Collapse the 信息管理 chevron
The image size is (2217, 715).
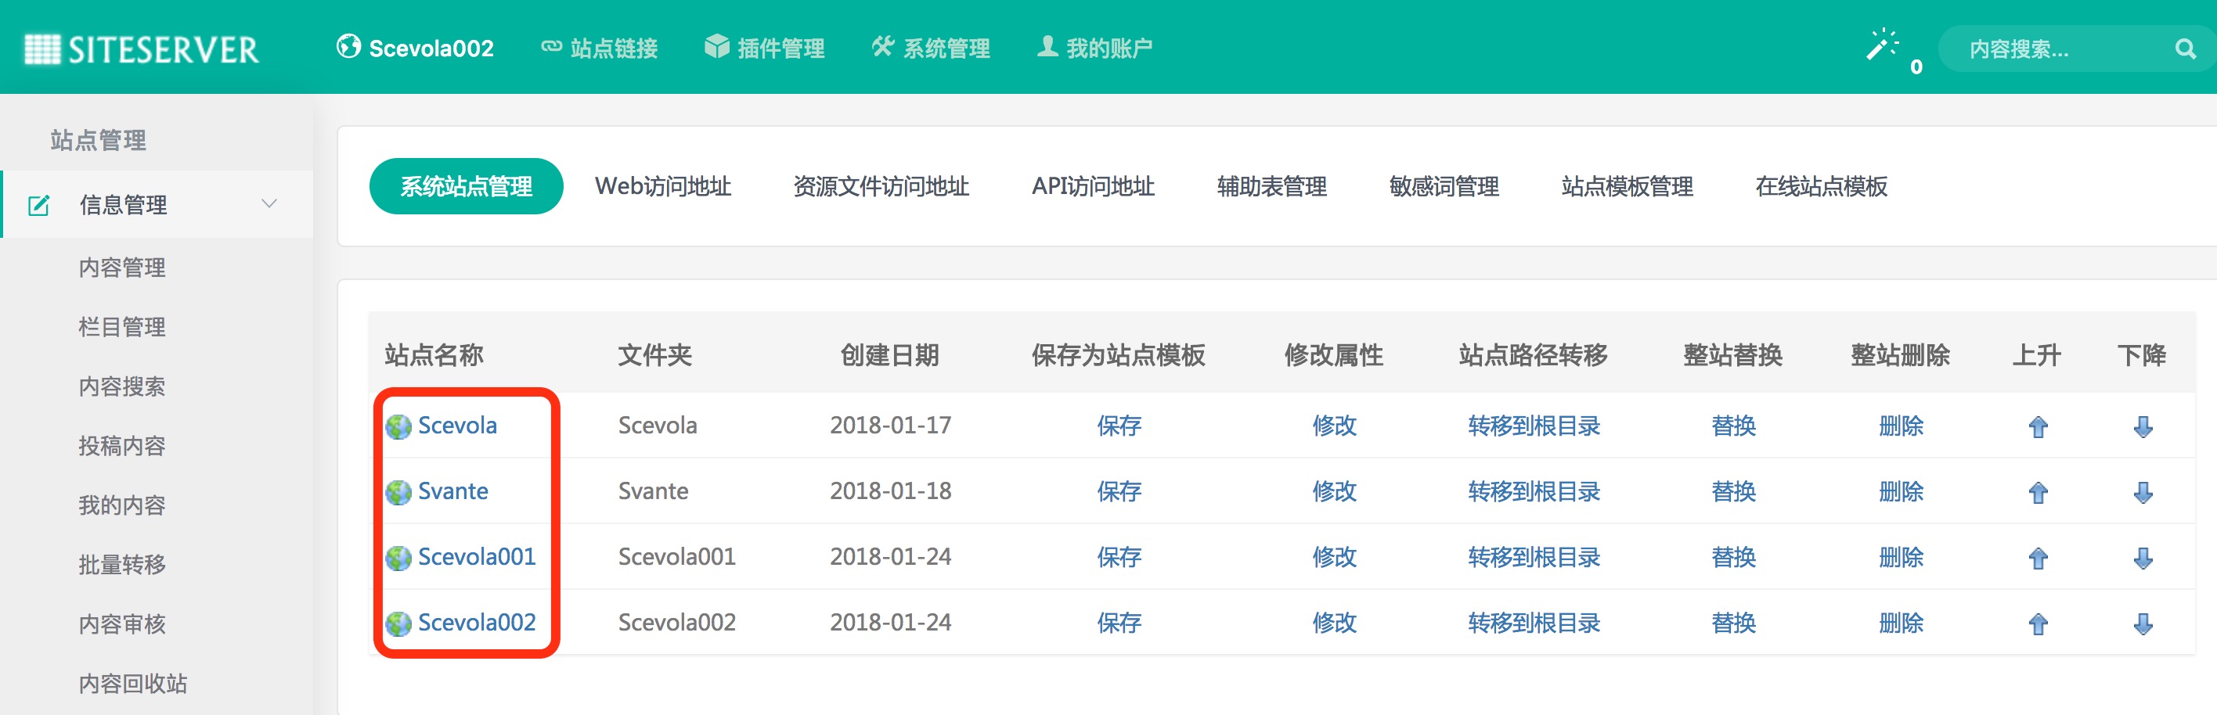tap(269, 204)
